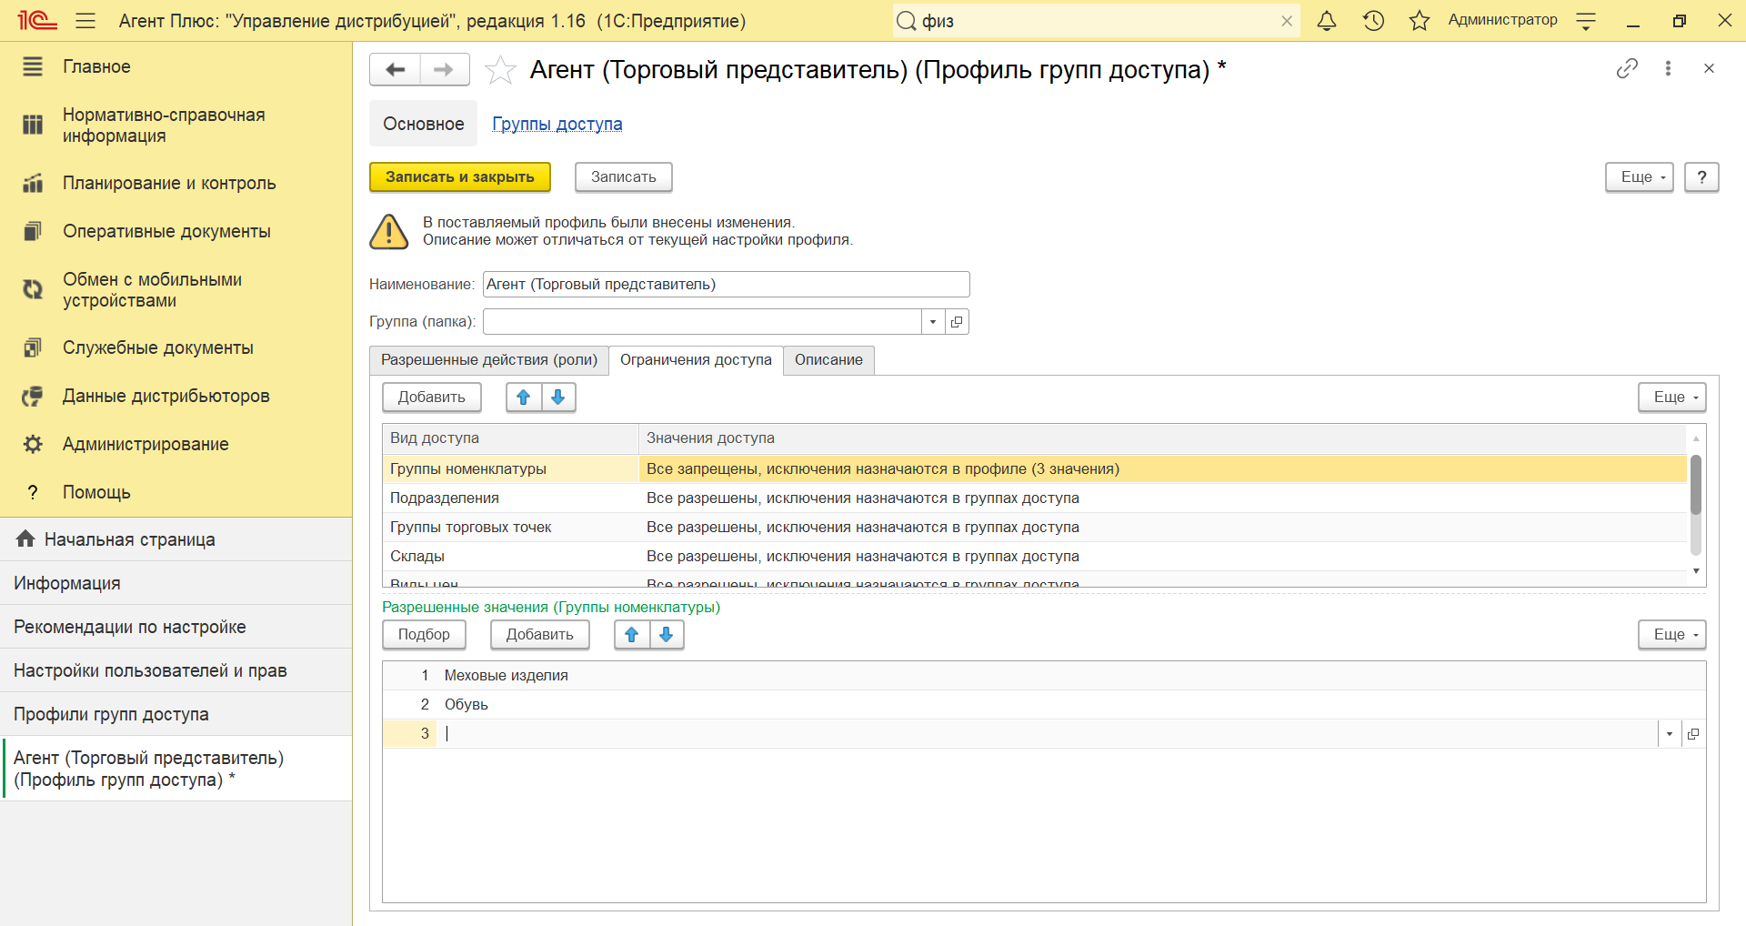Click Добавить above access types table
The image size is (1746, 926).
pyautogui.click(x=432, y=398)
